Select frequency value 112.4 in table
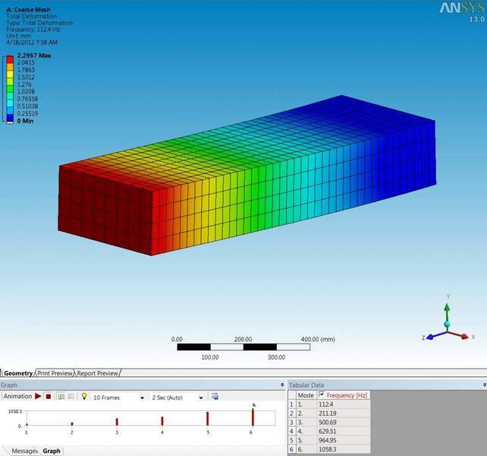487x456 pixels. (x=343, y=404)
